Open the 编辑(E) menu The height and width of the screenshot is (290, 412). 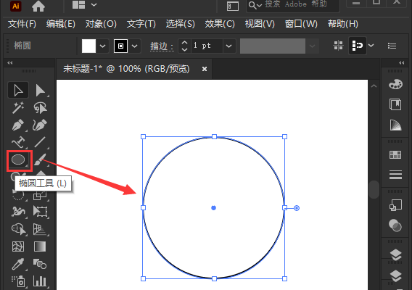[x=61, y=24]
